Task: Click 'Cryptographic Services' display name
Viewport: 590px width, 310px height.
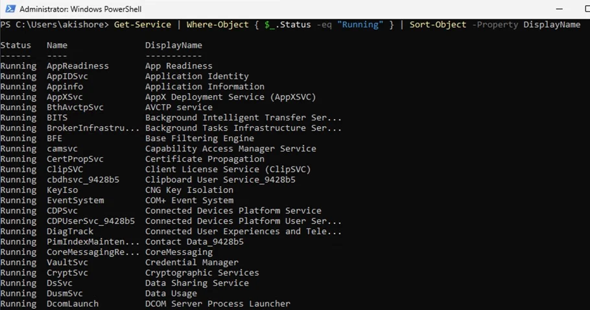Action: [202, 273]
